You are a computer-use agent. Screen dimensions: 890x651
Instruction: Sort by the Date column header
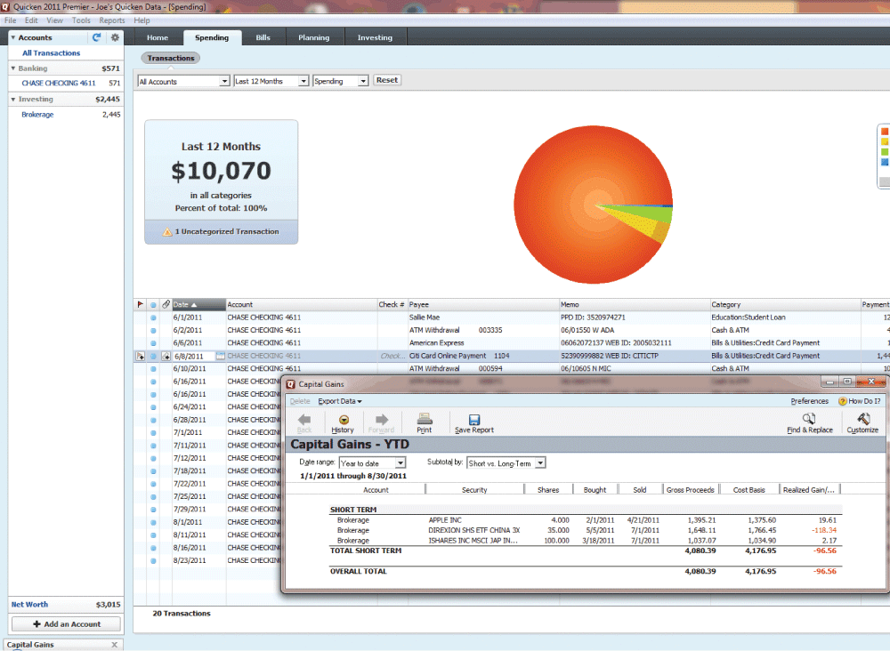pos(198,304)
